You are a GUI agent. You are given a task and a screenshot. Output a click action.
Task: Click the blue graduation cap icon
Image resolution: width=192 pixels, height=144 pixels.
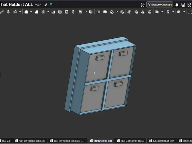click(x=51, y=4)
